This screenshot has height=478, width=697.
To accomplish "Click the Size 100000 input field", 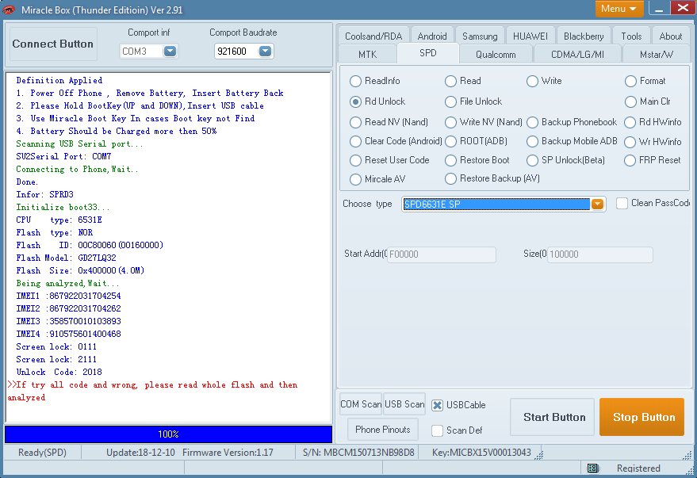I will [600, 254].
